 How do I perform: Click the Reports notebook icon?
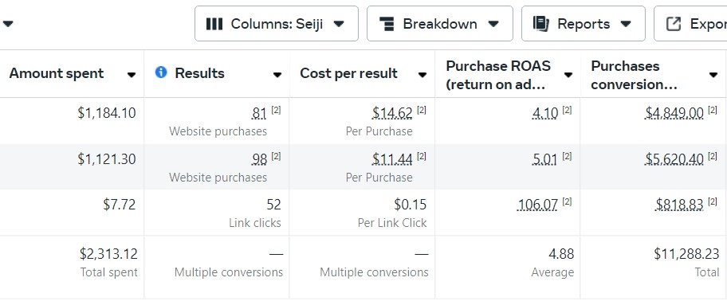tap(540, 24)
